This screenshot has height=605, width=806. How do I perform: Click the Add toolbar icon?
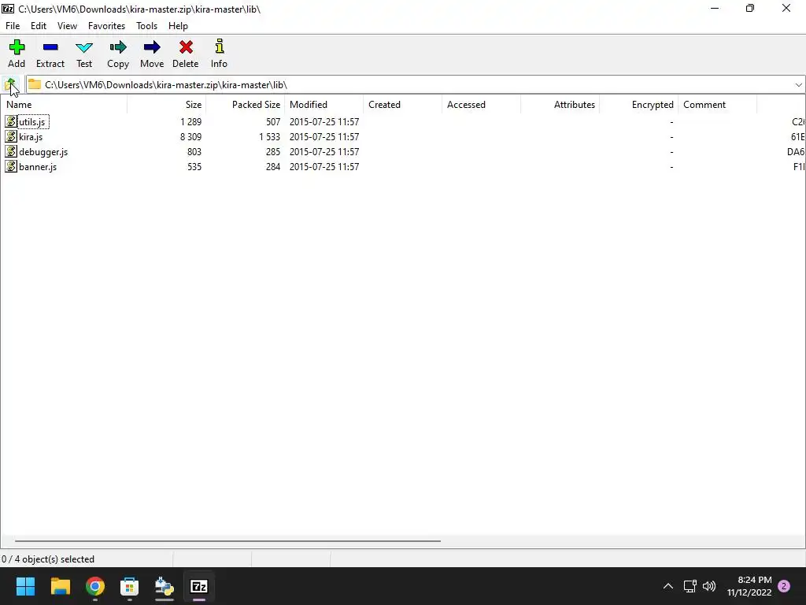tap(17, 47)
